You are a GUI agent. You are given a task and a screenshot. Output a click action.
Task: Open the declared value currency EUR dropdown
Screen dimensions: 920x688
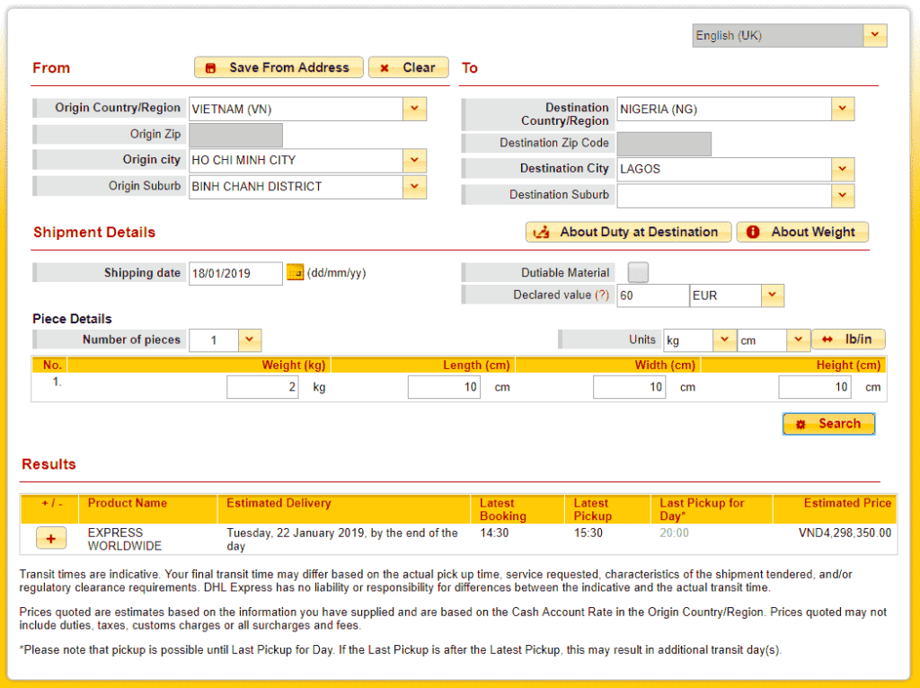(772, 295)
